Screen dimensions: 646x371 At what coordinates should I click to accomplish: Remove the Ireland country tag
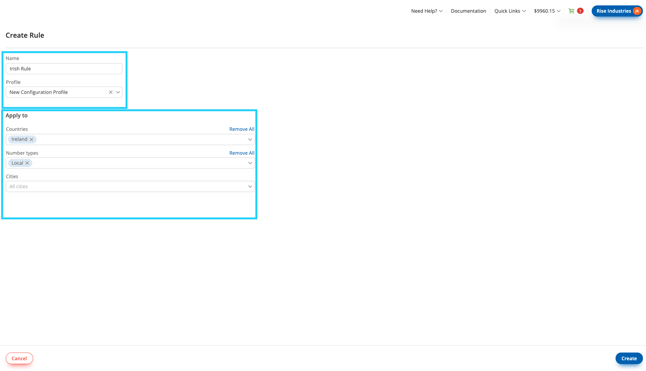click(x=32, y=139)
